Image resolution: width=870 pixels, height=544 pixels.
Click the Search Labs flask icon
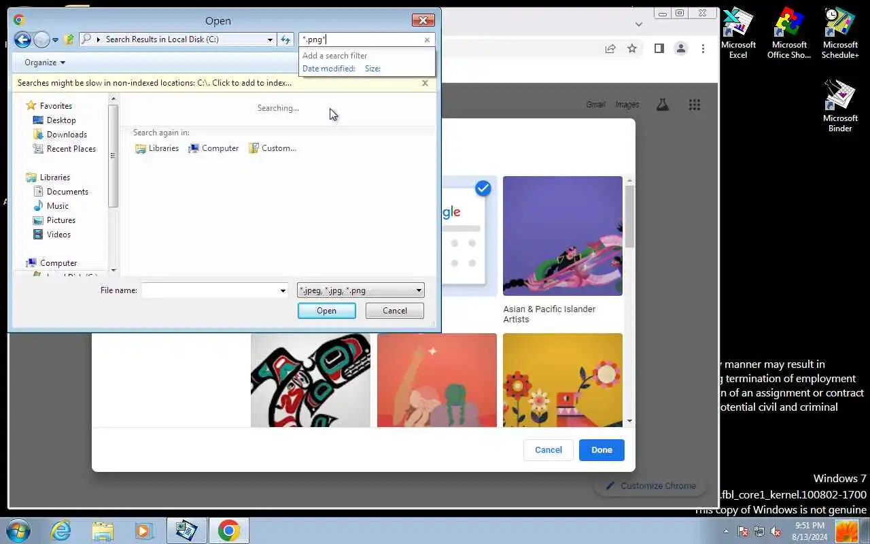[x=662, y=105]
